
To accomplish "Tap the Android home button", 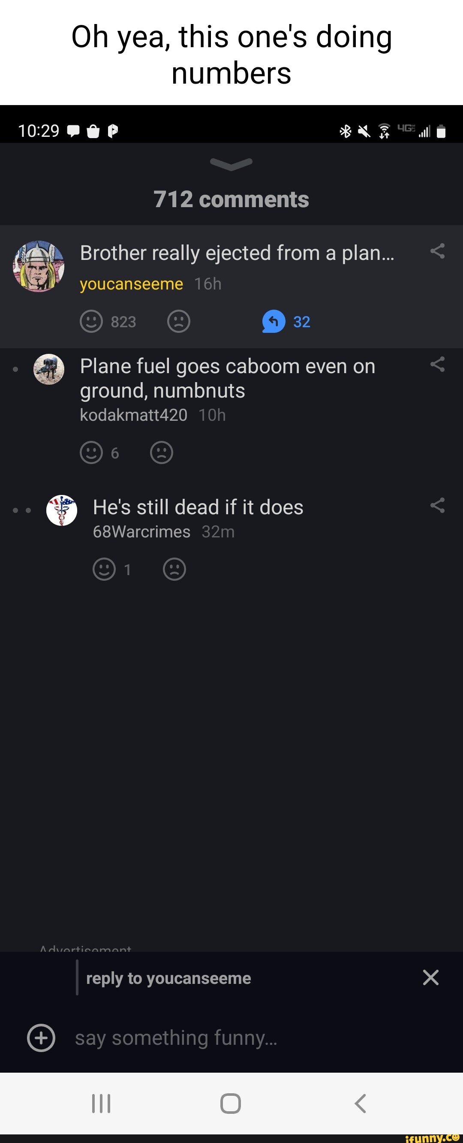I will point(231,1104).
